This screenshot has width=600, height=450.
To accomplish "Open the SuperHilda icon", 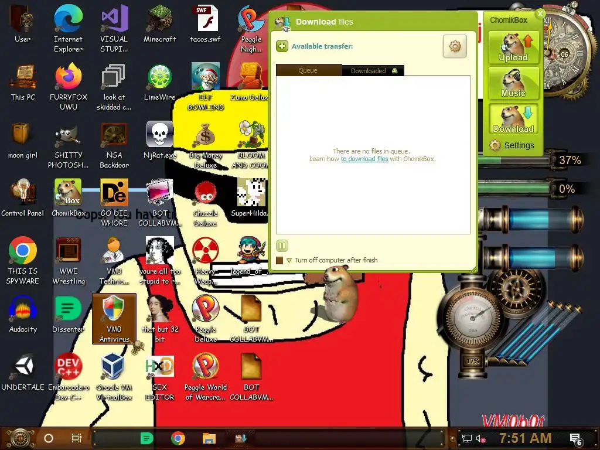I will tap(251, 198).
